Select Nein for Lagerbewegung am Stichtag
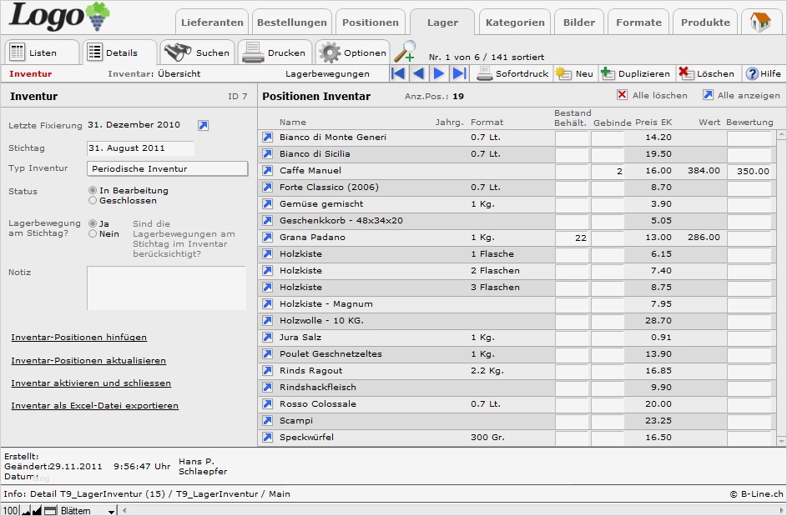The height and width of the screenshot is (516, 787). tap(93, 234)
